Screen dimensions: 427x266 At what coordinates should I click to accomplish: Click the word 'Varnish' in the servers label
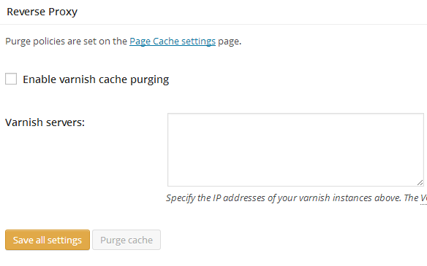25,122
